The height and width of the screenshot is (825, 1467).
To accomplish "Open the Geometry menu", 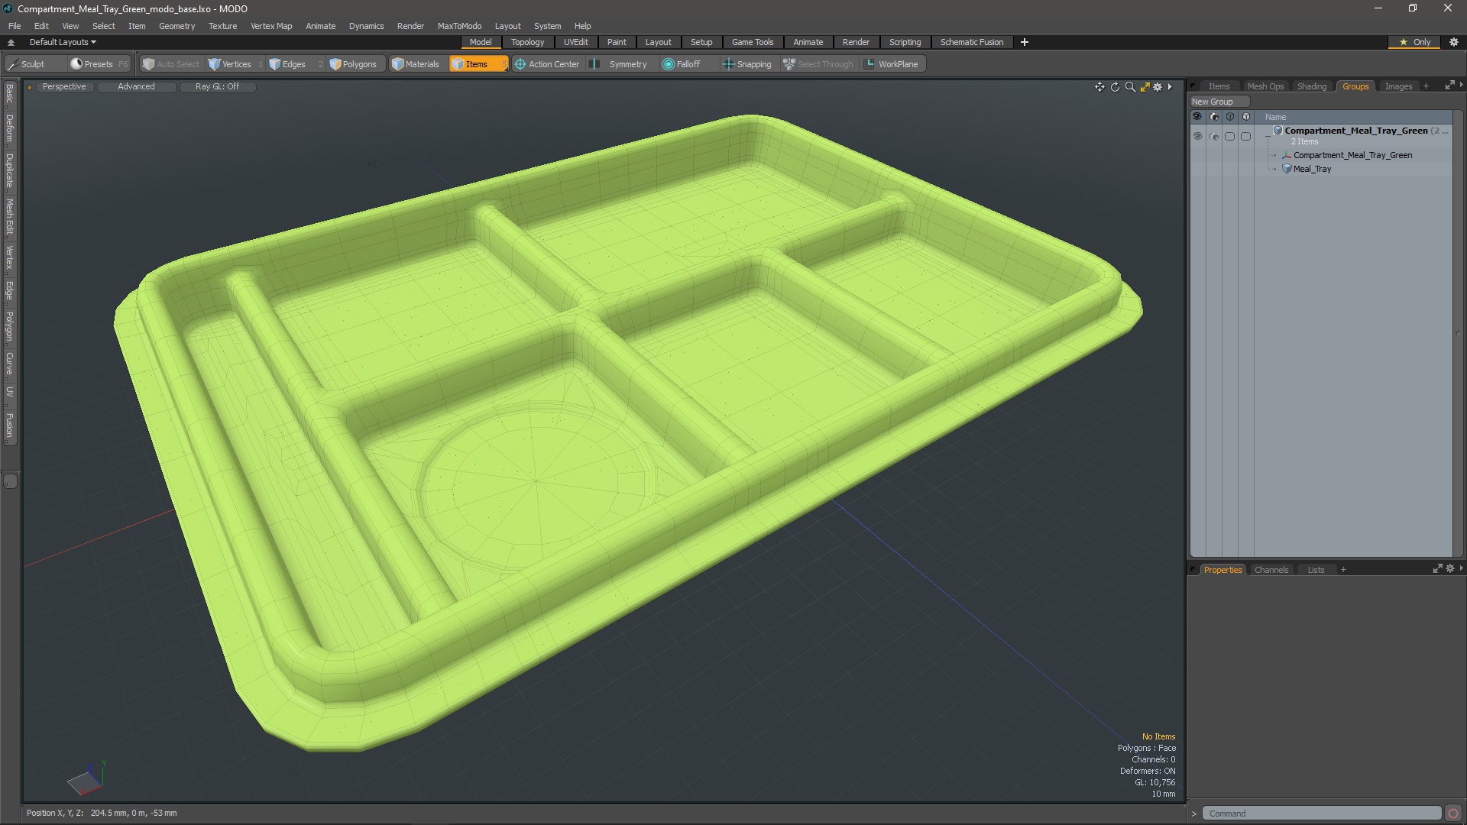I will 176,26.
